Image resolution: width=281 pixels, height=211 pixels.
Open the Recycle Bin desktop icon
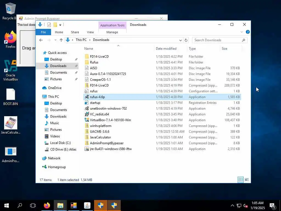click(10, 11)
